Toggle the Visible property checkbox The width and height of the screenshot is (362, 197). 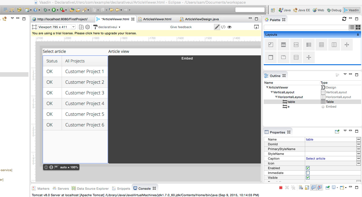[x=308, y=178]
